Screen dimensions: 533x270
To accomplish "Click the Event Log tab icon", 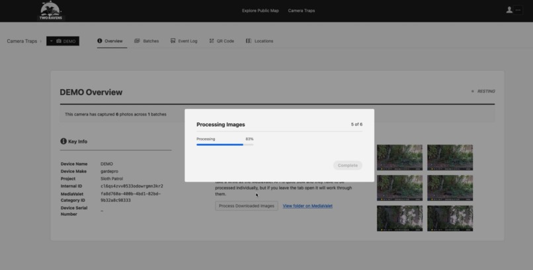I will point(173,41).
